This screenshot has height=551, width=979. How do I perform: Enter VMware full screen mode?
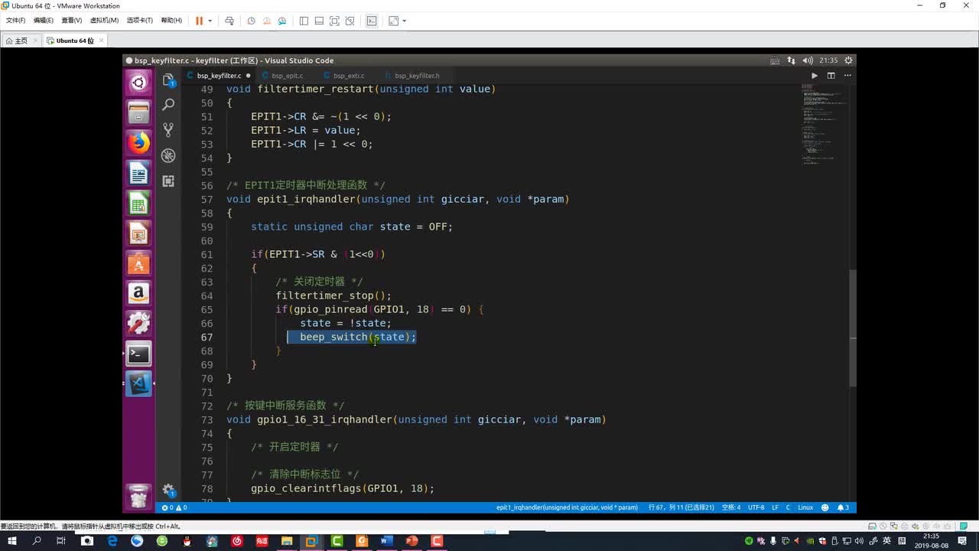point(334,21)
